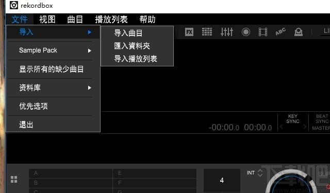Trigger hot cue pad F
This screenshot has height=193, width=330.
click(155, 183)
